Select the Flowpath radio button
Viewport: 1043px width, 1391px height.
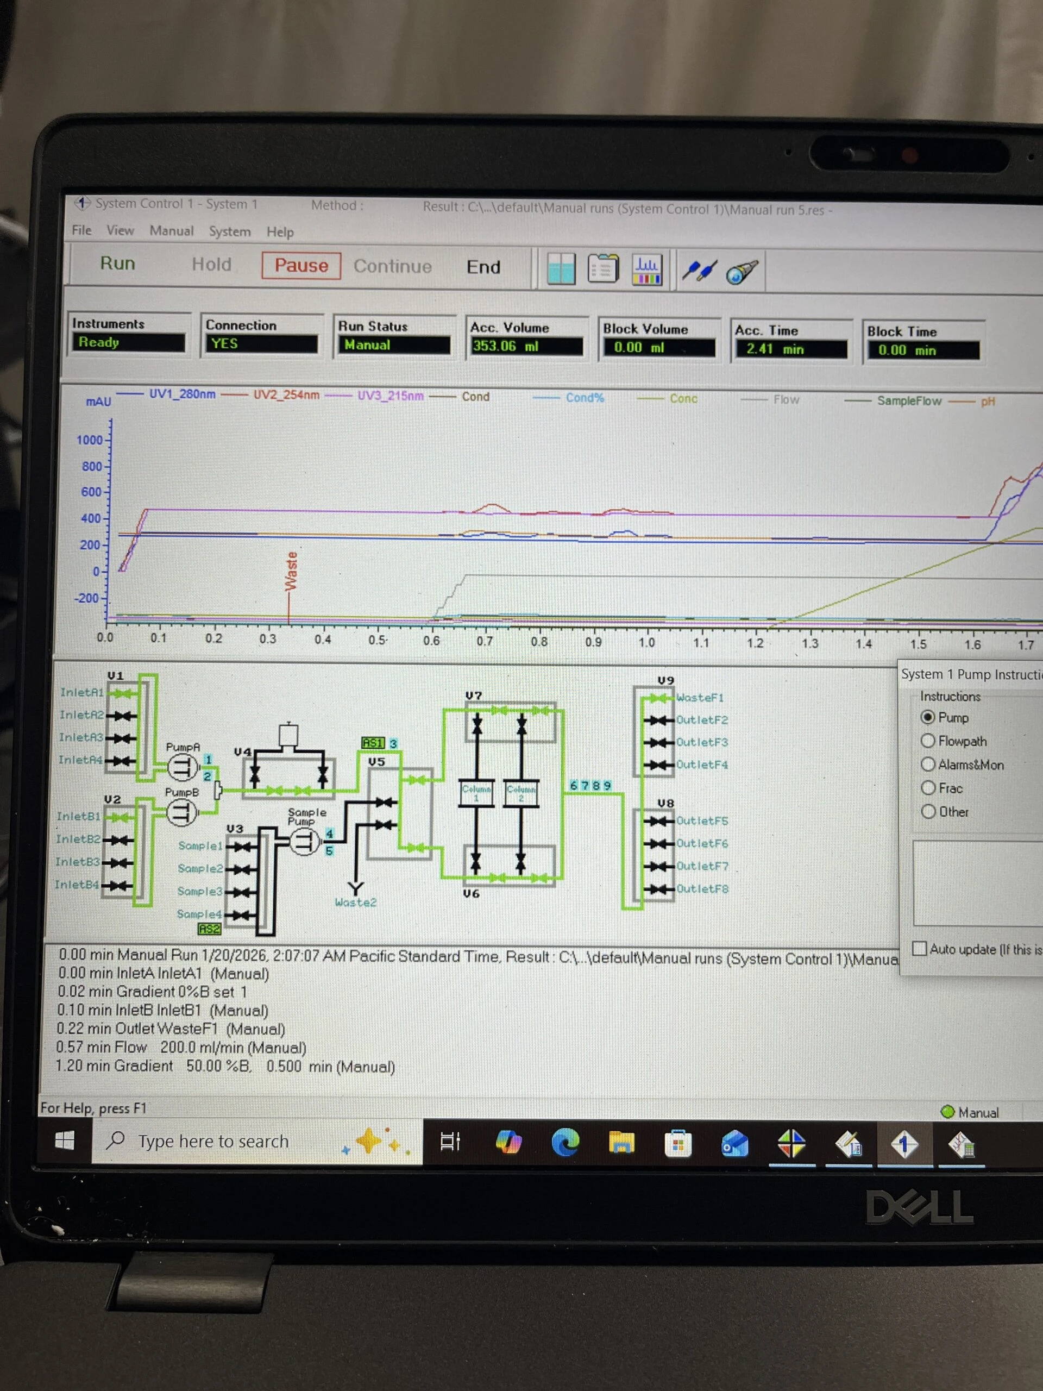click(x=928, y=741)
